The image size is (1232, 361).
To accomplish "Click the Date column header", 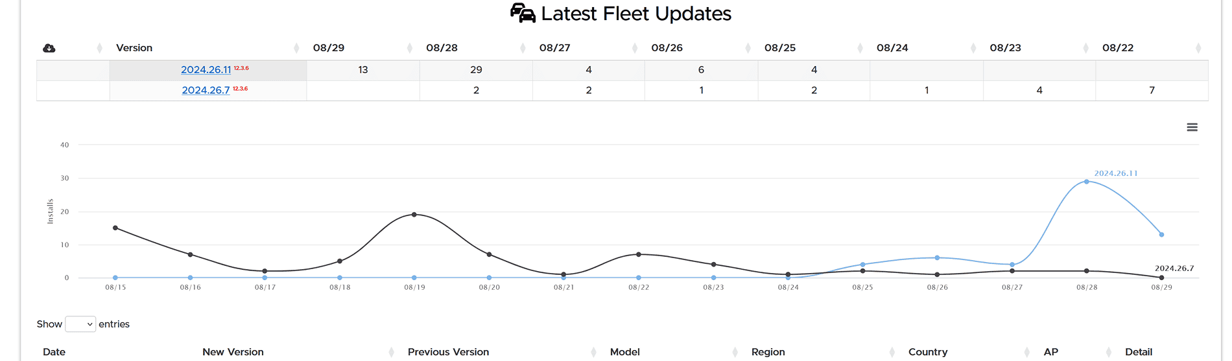I will (x=54, y=352).
